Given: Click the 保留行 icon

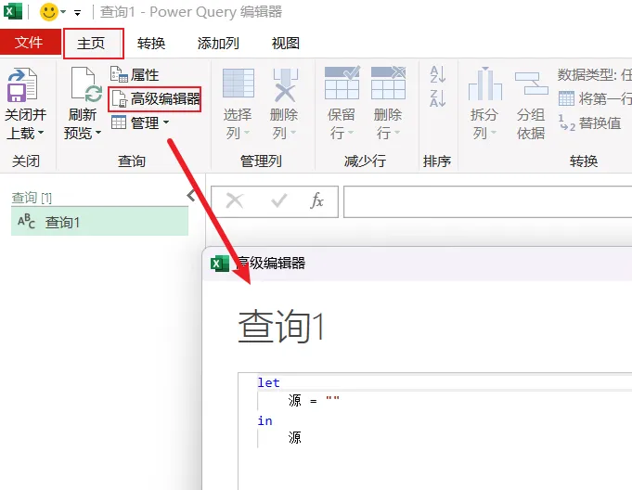Looking at the screenshot, I should click(342, 83).
